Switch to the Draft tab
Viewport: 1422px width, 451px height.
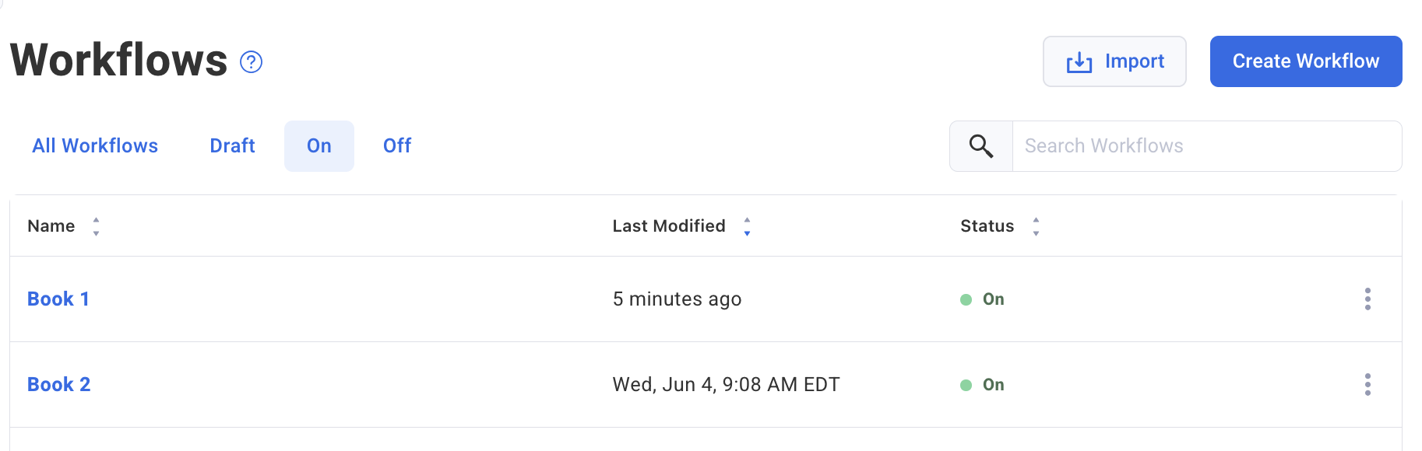231,145
